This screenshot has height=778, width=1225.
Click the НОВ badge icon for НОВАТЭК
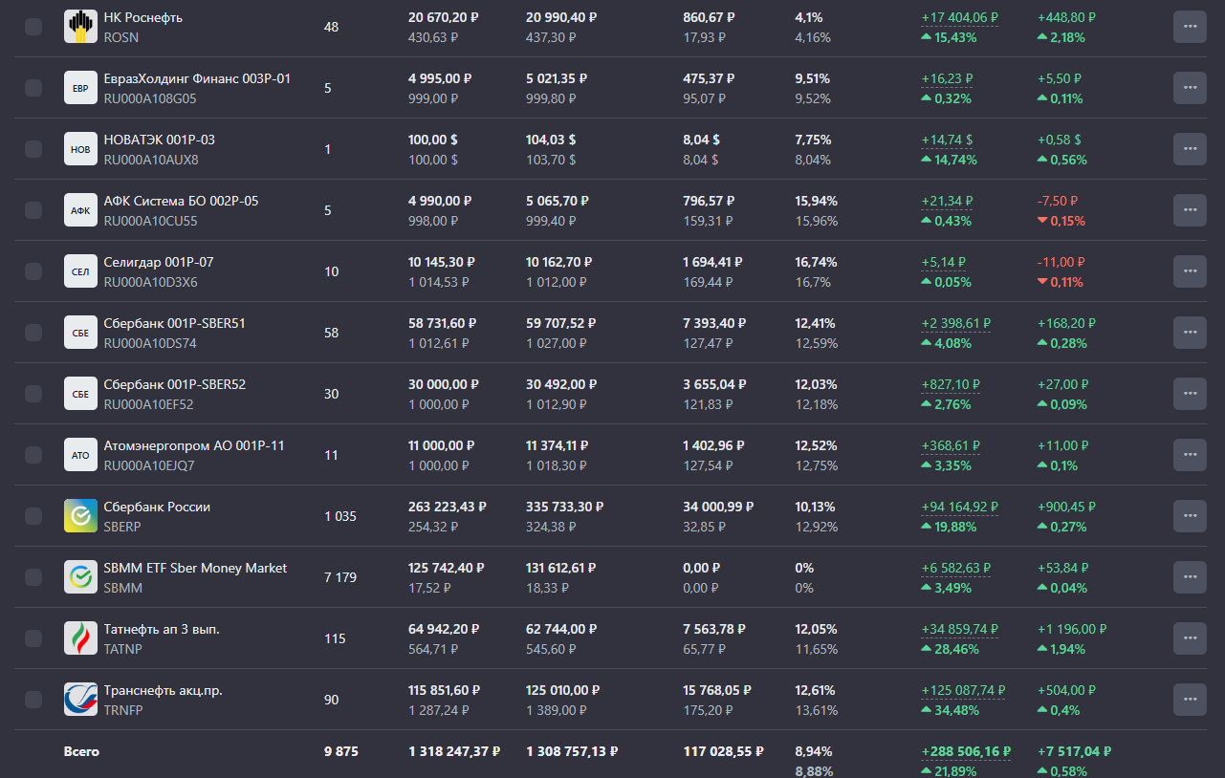(x=80, y=149)
